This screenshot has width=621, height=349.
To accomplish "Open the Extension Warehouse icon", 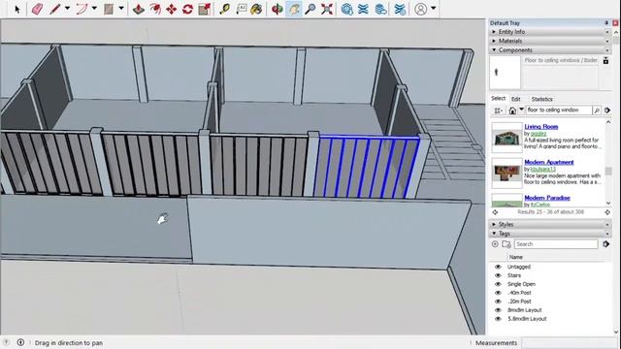I will tap(363, 9).
